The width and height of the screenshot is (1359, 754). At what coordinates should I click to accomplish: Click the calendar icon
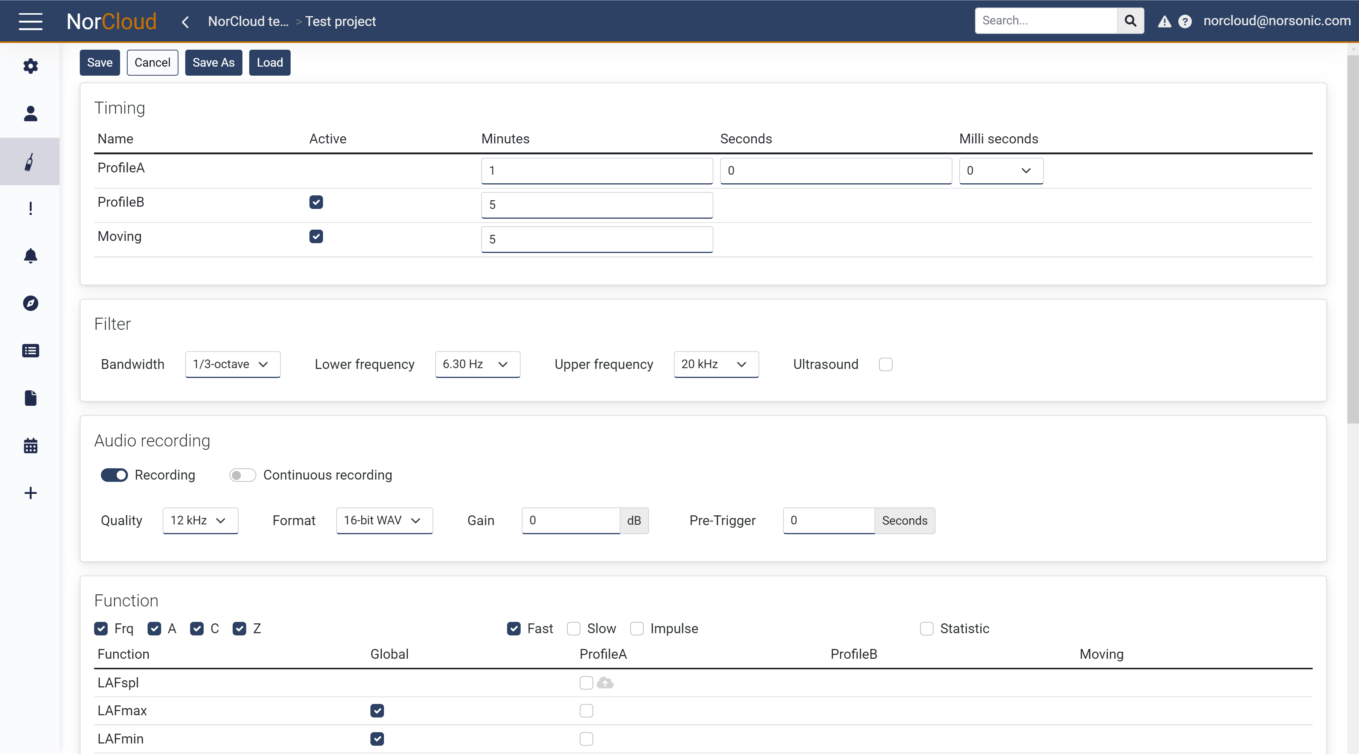[x=30, y=446]
